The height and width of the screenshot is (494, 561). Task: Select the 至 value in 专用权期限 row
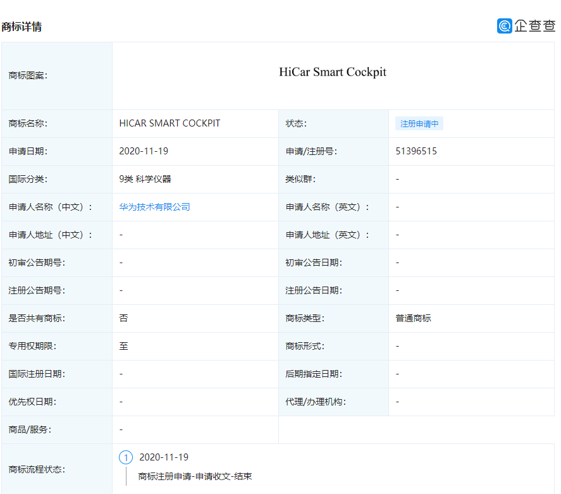[x=123, y=346]
